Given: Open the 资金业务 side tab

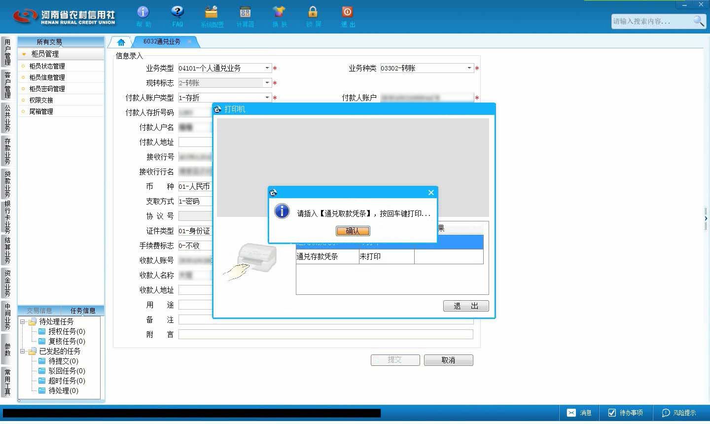Looking at the screenshot, I should [x=7, y=283].
